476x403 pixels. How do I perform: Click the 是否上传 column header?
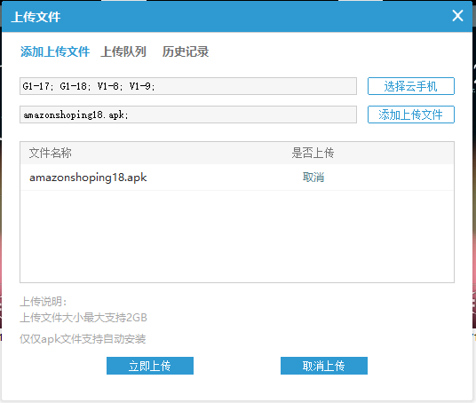tap(313, 153)
